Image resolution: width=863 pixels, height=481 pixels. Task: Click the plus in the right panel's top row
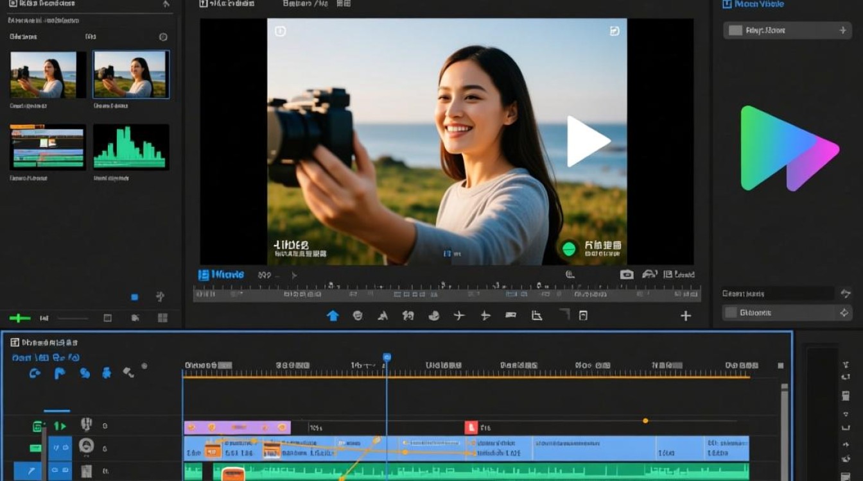pos(843,30)
